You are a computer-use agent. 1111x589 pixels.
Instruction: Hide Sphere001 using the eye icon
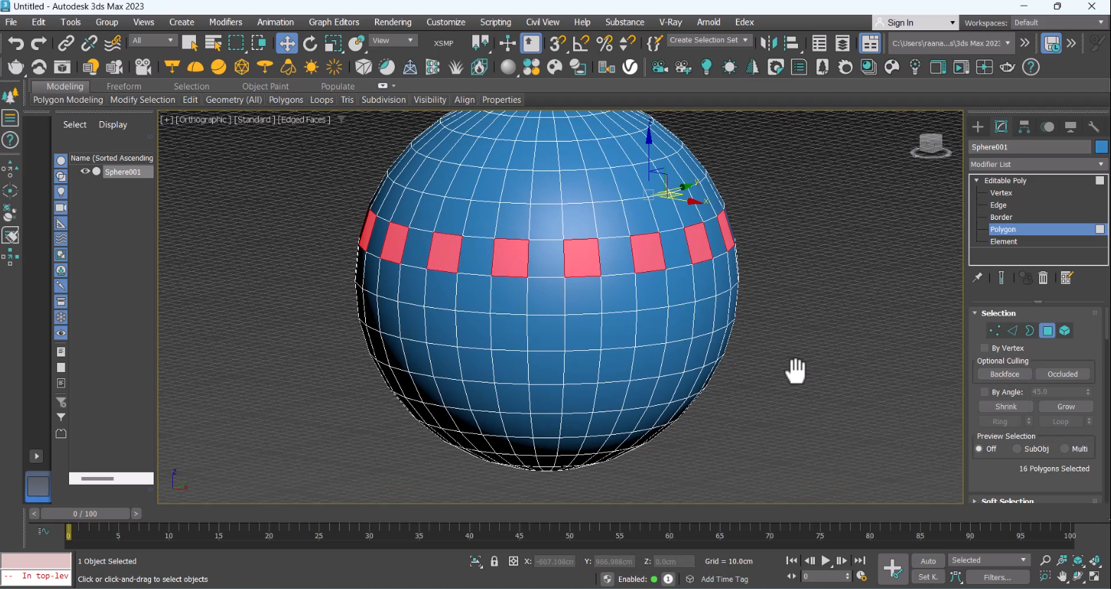pyautogui.click(x=85, y=171)
